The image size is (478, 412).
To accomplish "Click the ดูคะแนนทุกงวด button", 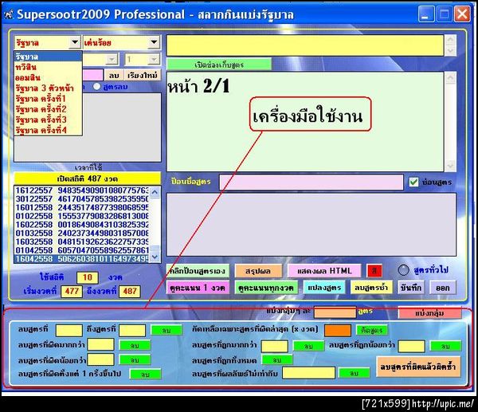I will [x=266, y=288].
